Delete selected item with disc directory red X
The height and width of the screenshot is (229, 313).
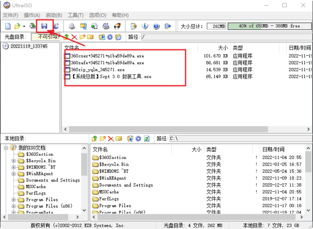pyautogui.click(x=74, y=37)
